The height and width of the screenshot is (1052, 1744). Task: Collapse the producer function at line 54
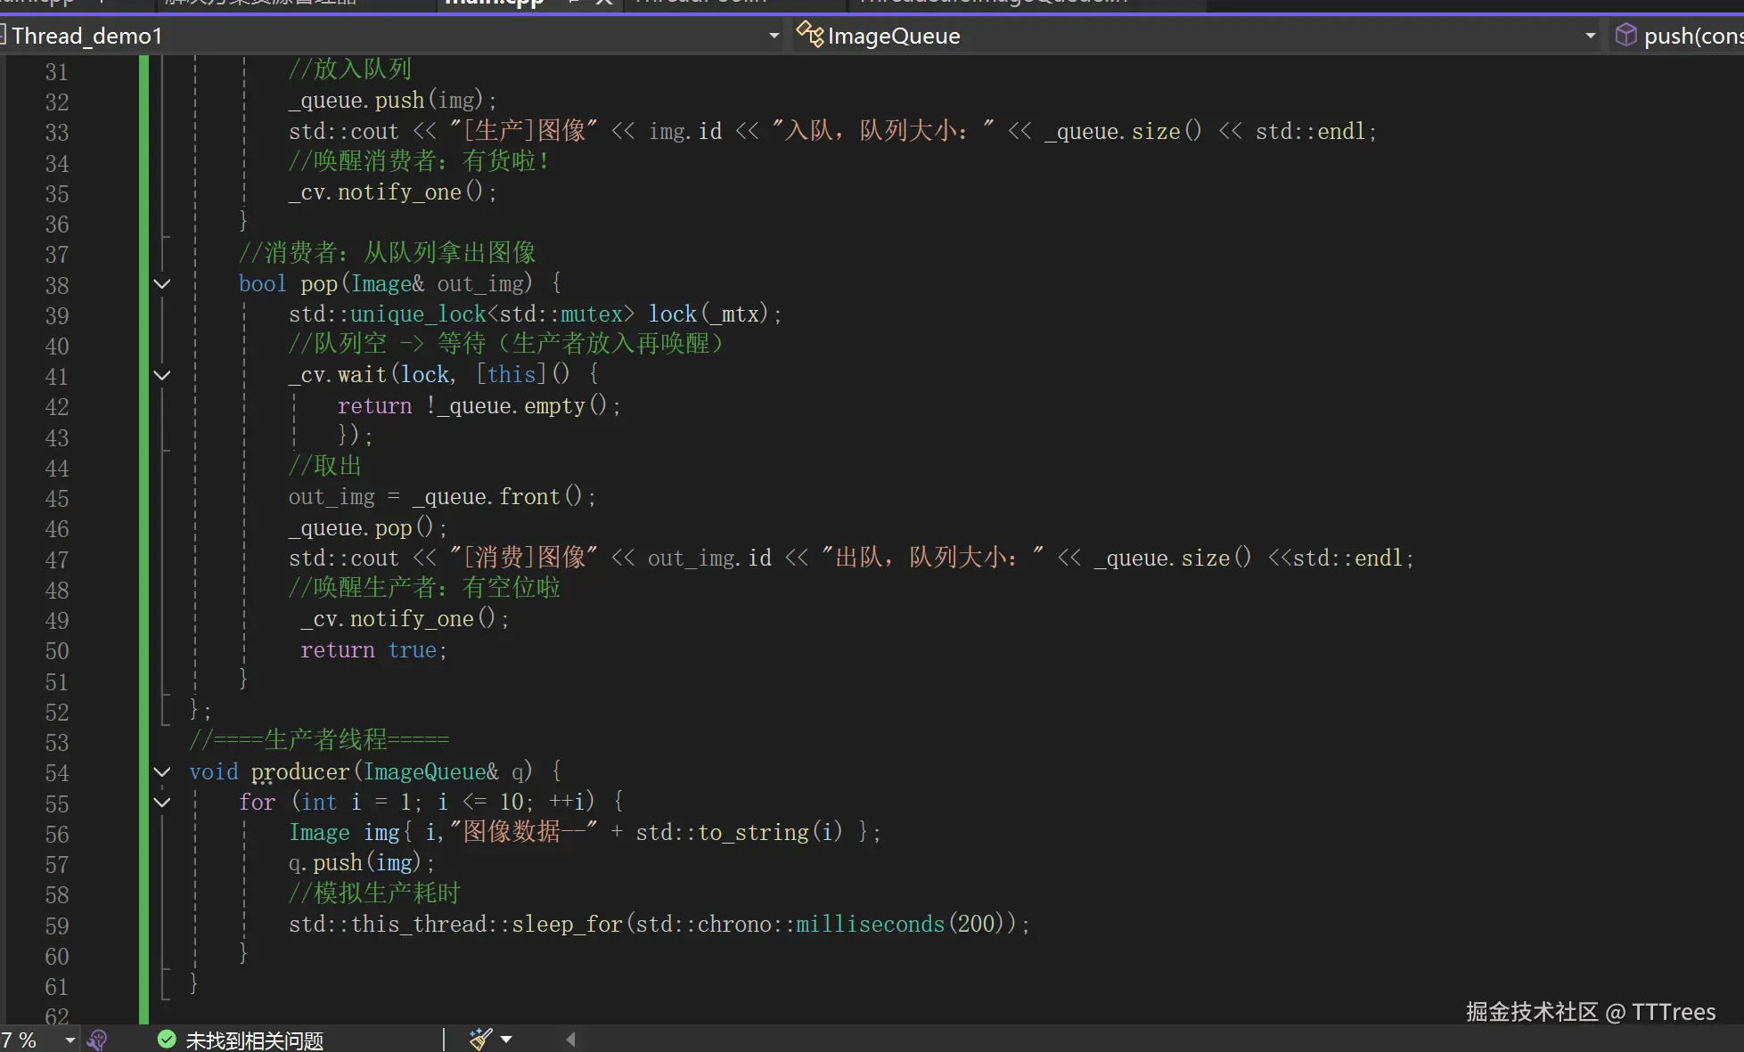(162, 772)
